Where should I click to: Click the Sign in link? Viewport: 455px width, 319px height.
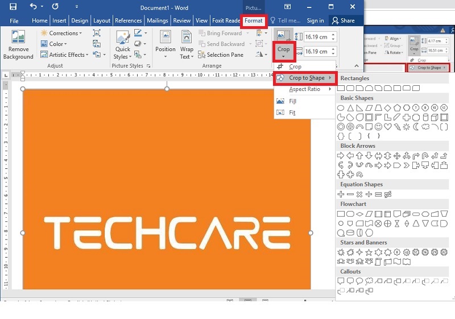coord(315,20)
